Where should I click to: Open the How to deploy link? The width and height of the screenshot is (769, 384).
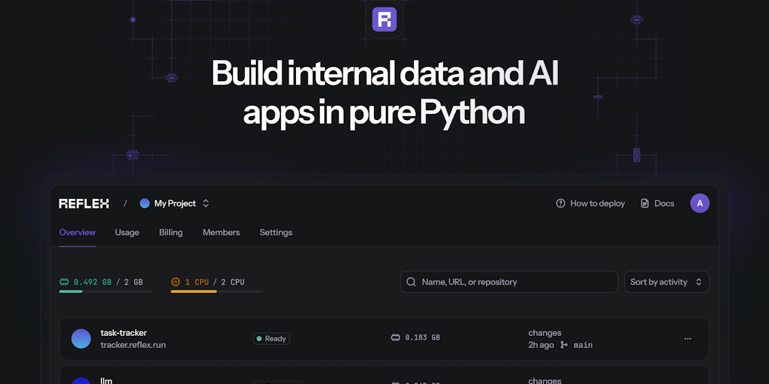[597, 203]
